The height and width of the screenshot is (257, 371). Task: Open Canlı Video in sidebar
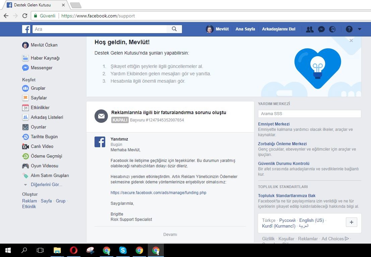38,146
